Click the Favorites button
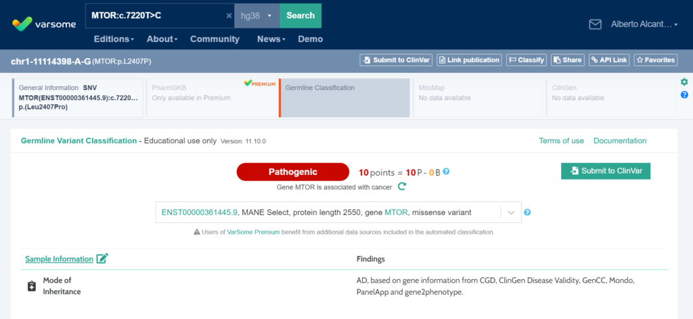Screen dimensions: 693x319 (655, 60)
